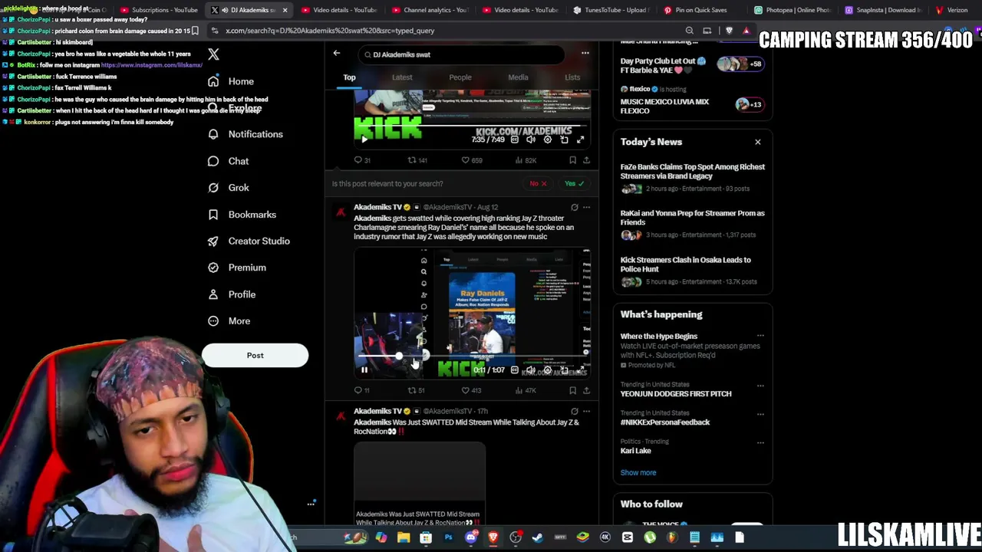Answer Yes to the relevance question
The image size is (982, 552).
[x=575, y=184]
